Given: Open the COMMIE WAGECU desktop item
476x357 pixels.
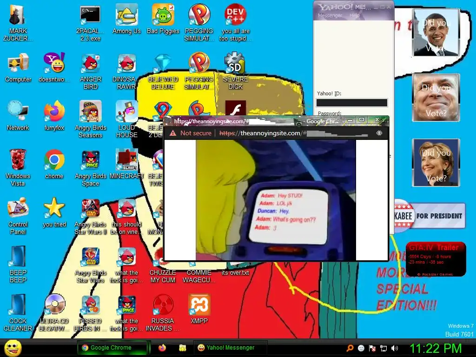Looking at the screenshot, I should tap(199, 276).
